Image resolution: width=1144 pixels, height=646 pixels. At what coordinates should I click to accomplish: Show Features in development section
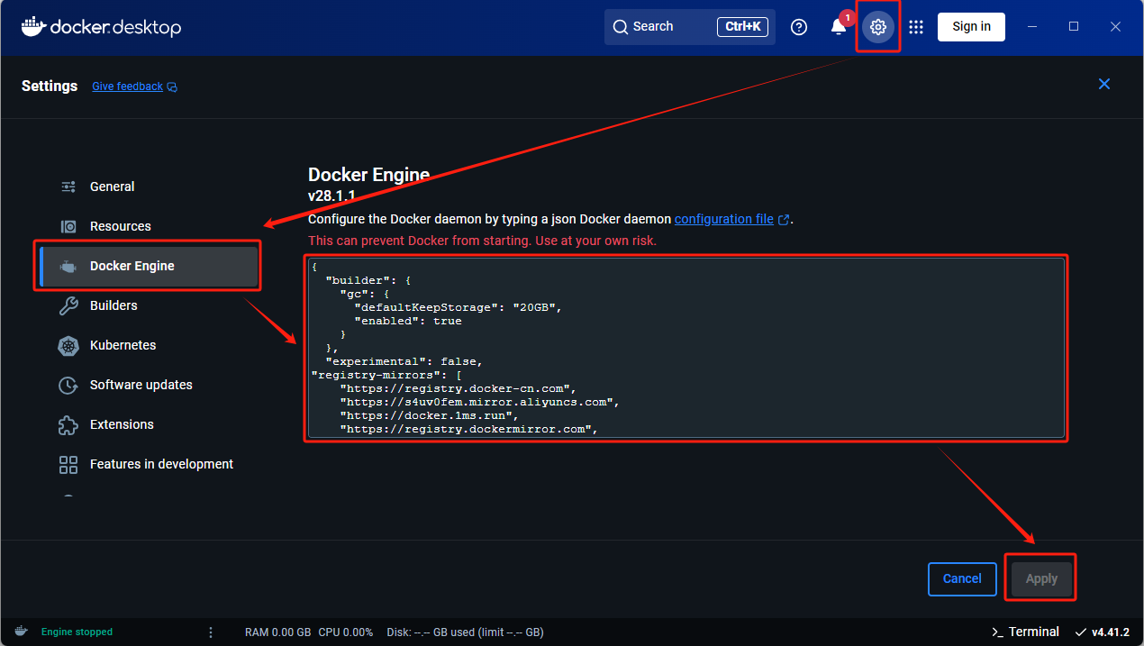click(161, 464)
